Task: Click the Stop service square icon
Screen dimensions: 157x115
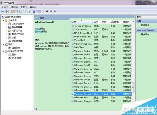Action: coord(47,11)
